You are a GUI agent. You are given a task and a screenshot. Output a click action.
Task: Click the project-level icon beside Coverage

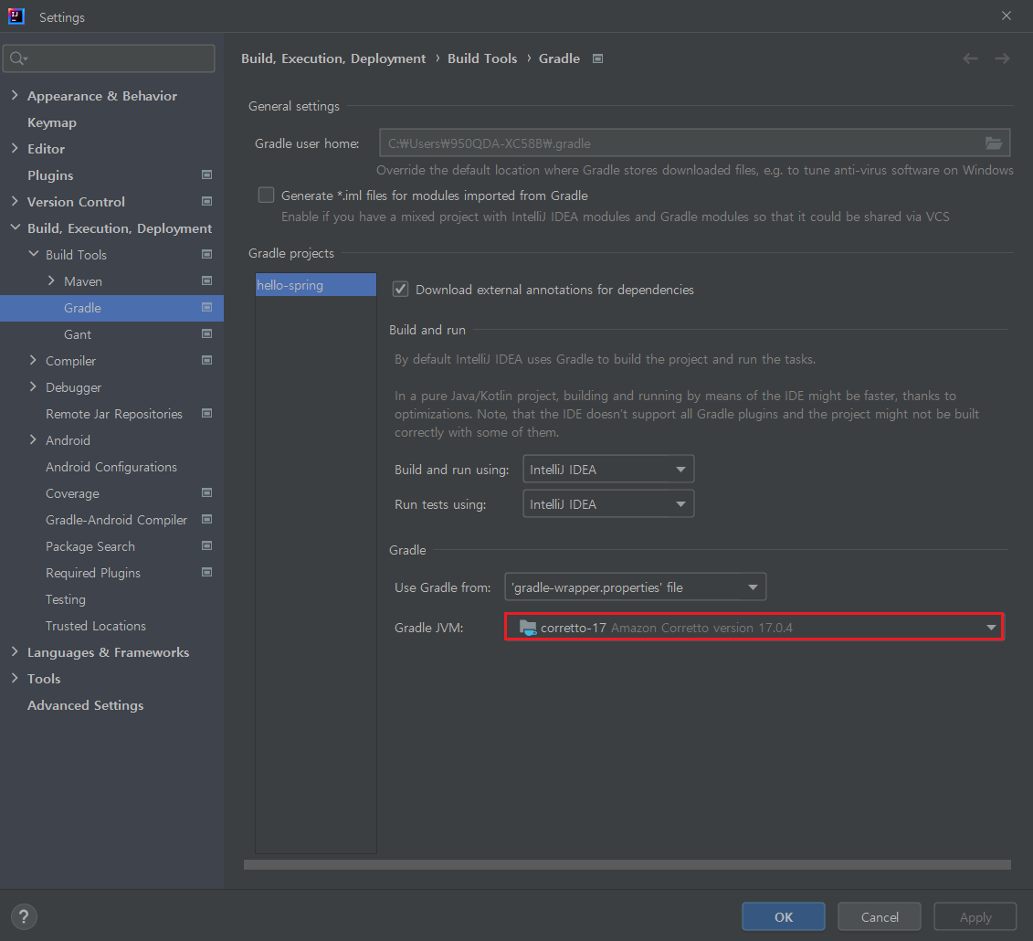pos(206,493)
